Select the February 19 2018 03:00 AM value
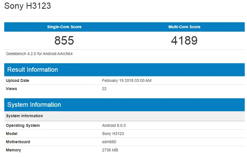The image size is (247, 157). tap(127, 81)
